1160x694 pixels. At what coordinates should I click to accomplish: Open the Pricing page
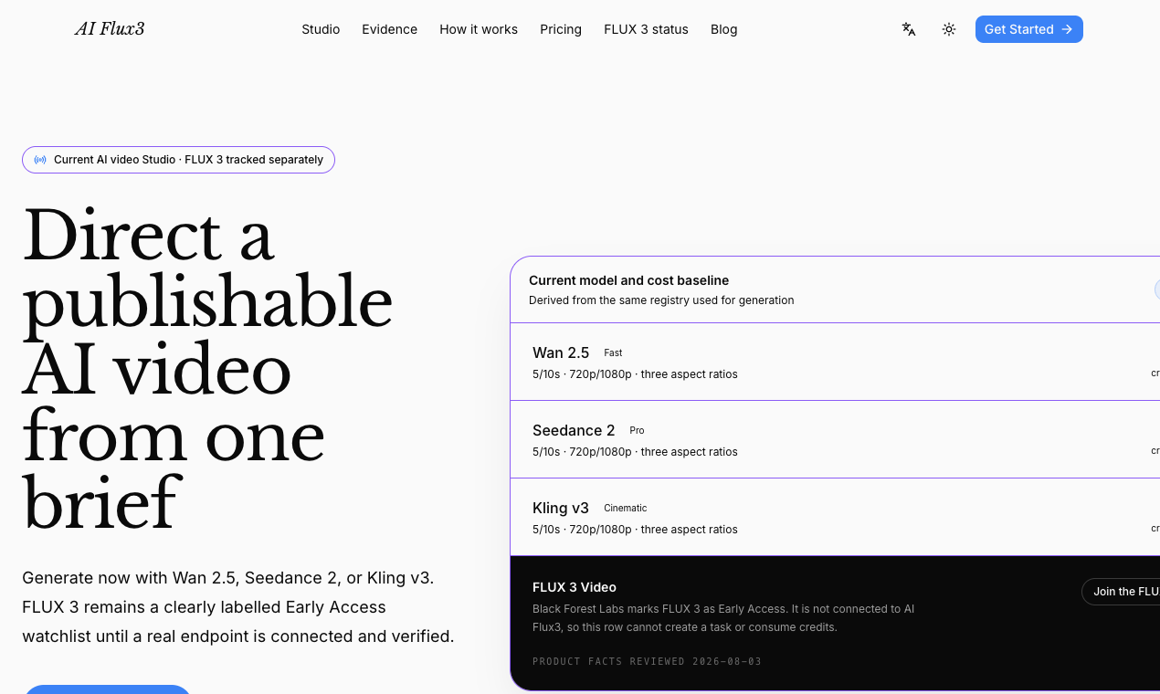tap(561, 29)
